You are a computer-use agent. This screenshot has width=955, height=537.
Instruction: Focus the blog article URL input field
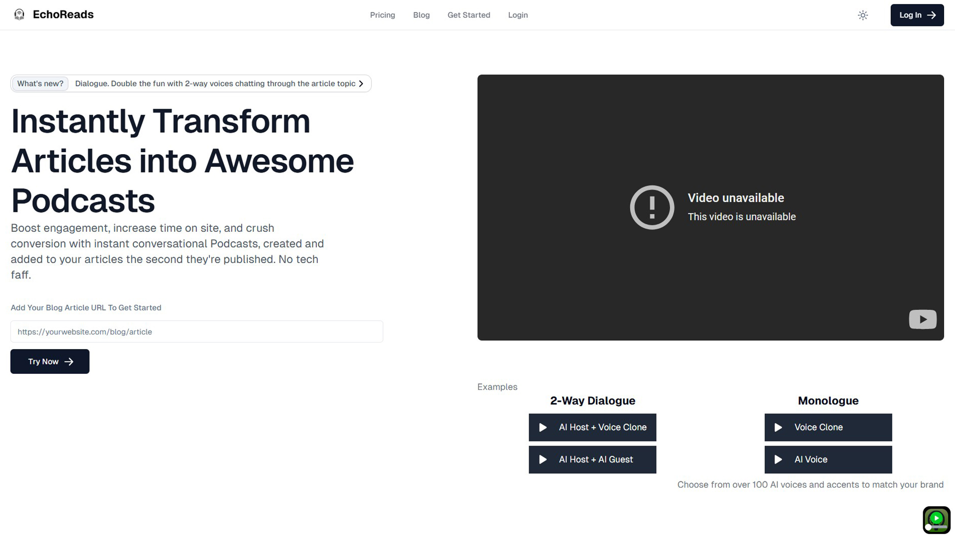196,332
